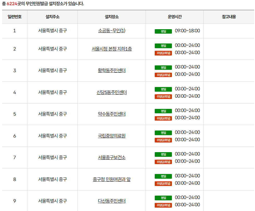Screen dimensions: 255x211
Task: Click 평일 badge for 국립중앙의료원 row
Action: pyautogui.click(x=163, y=133)
